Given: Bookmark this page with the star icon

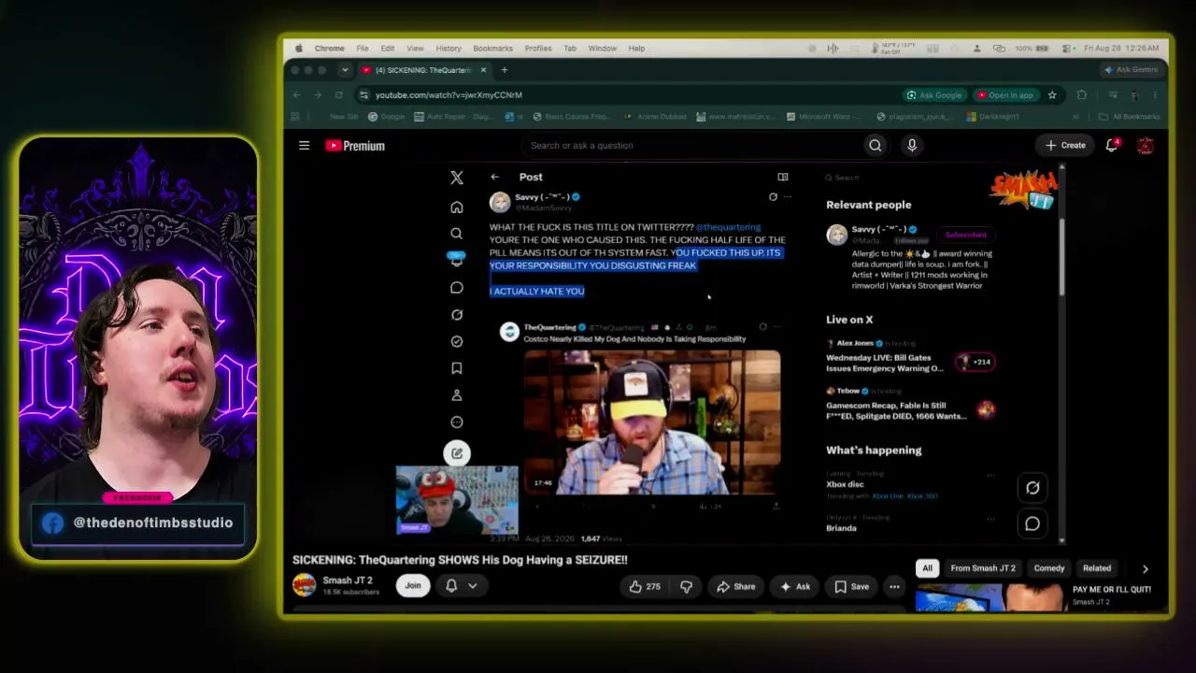Looking at the screenshot, I should [1052, 94].
